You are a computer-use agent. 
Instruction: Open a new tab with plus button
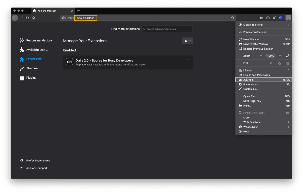pos(79,11)
